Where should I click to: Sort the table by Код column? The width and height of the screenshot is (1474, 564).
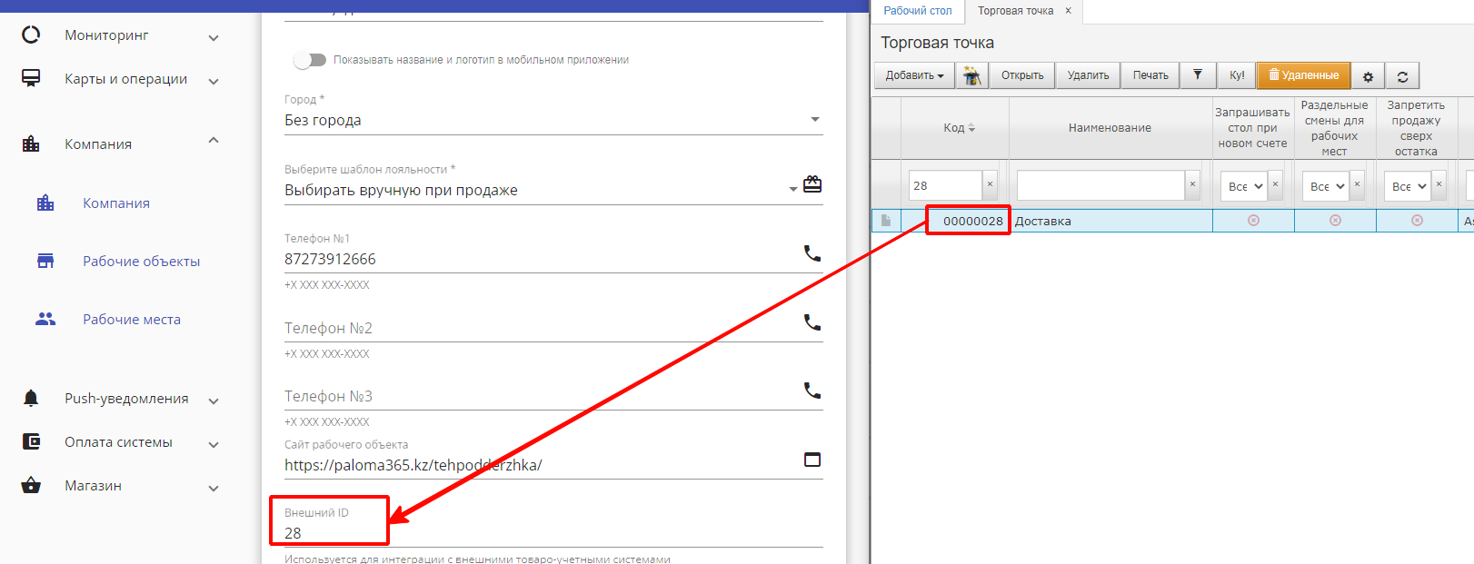click(x=958, y=128)
